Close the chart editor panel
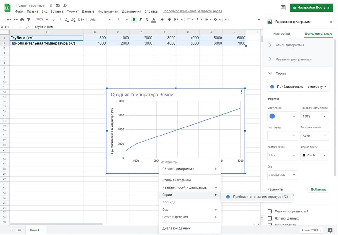338x235 pixels. [331, 22]
